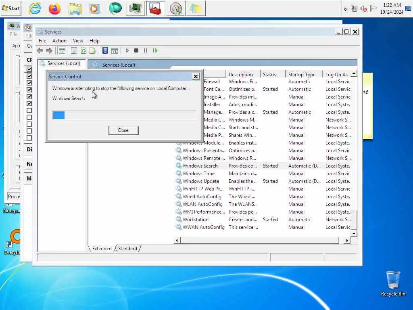Dismiss Service Control dialog with X
This screenshot has width=413, height=310.
click(x=196, y=76)
